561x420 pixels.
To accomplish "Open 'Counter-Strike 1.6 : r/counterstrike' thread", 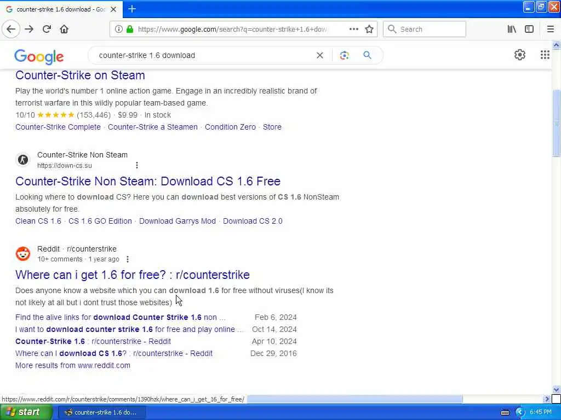I will (93, 341).
